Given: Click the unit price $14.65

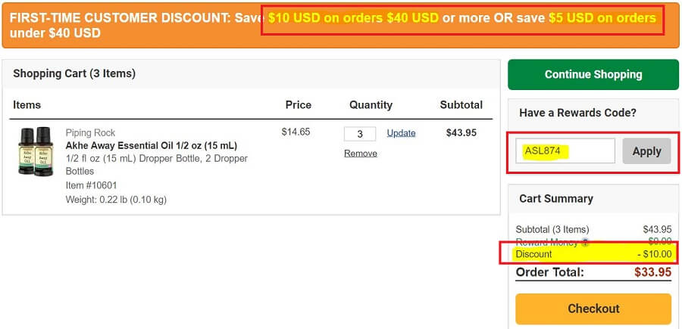Looking at the screenshot, I should (296, 132).
